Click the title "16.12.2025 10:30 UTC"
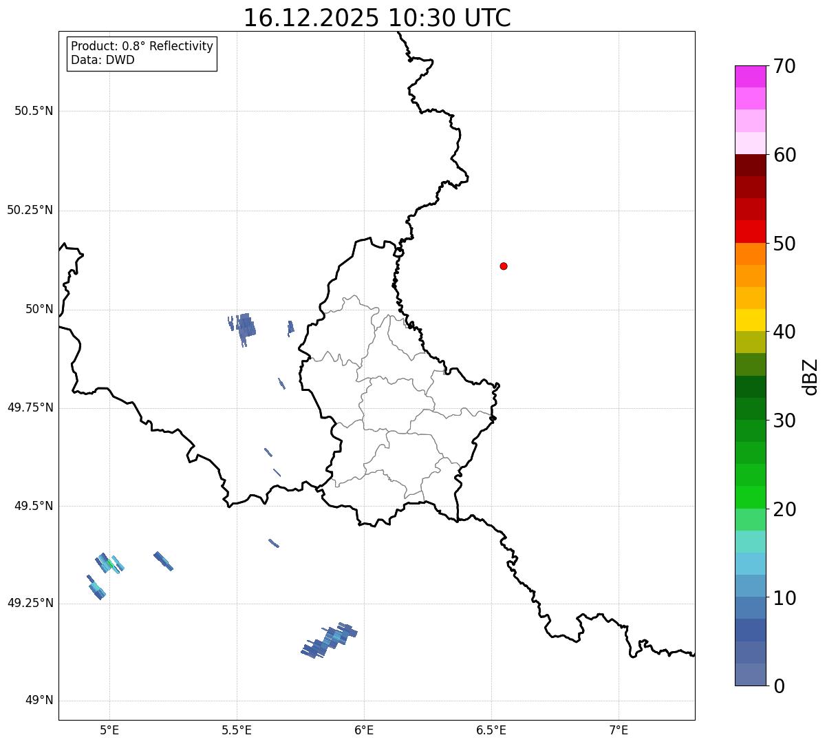This screenshot has width=827, height=744. pos(377,18)
